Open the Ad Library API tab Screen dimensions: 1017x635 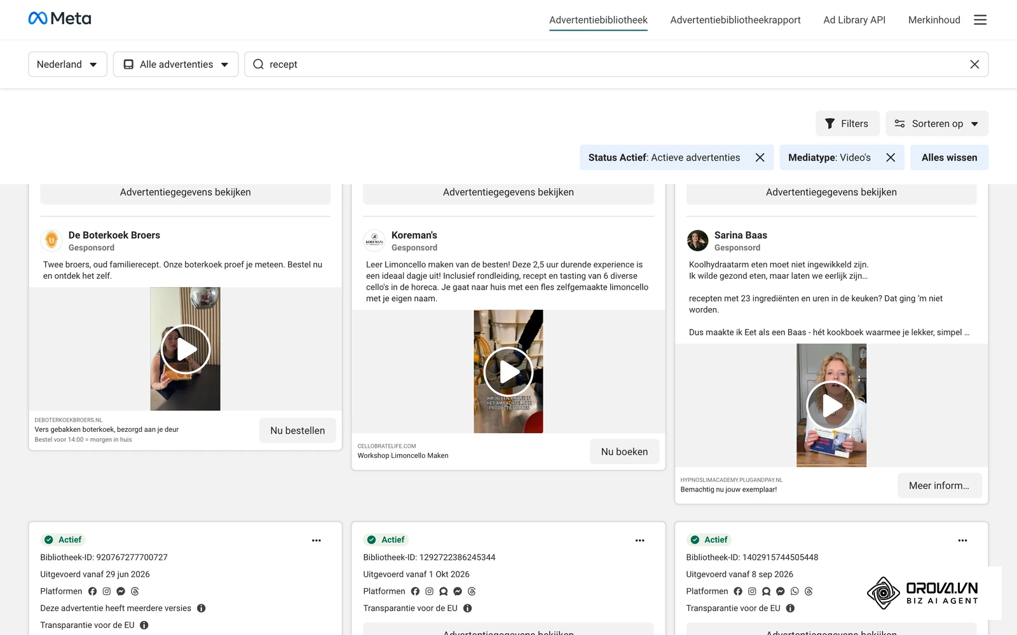pos(854,20)
